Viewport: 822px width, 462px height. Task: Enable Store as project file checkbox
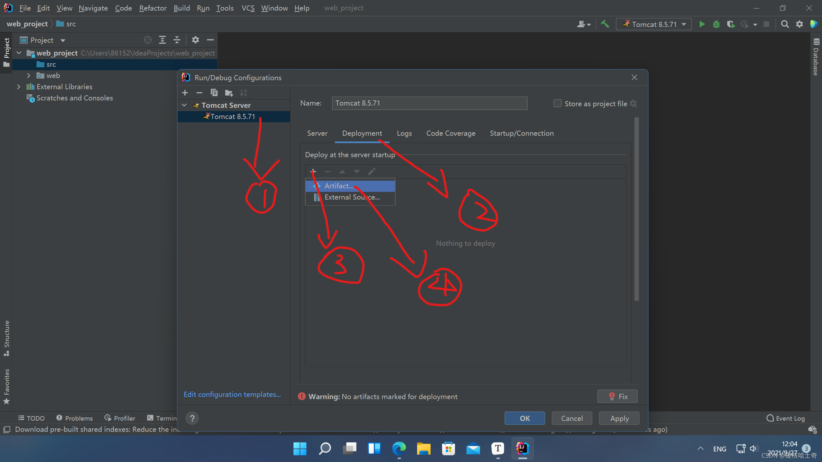pyautogui.click(x=557, y=103)
